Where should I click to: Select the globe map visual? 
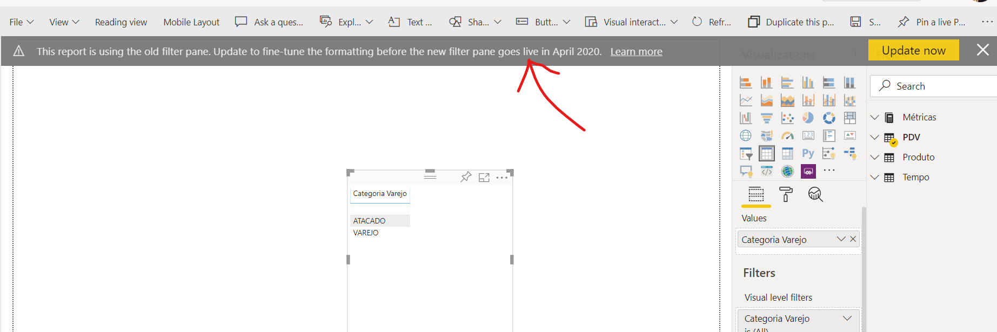[746, 135]
